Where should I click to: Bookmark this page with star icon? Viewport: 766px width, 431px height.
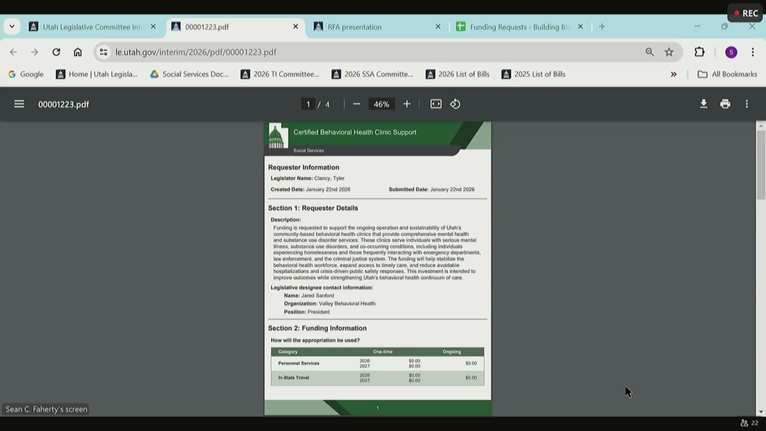[669, 52]
